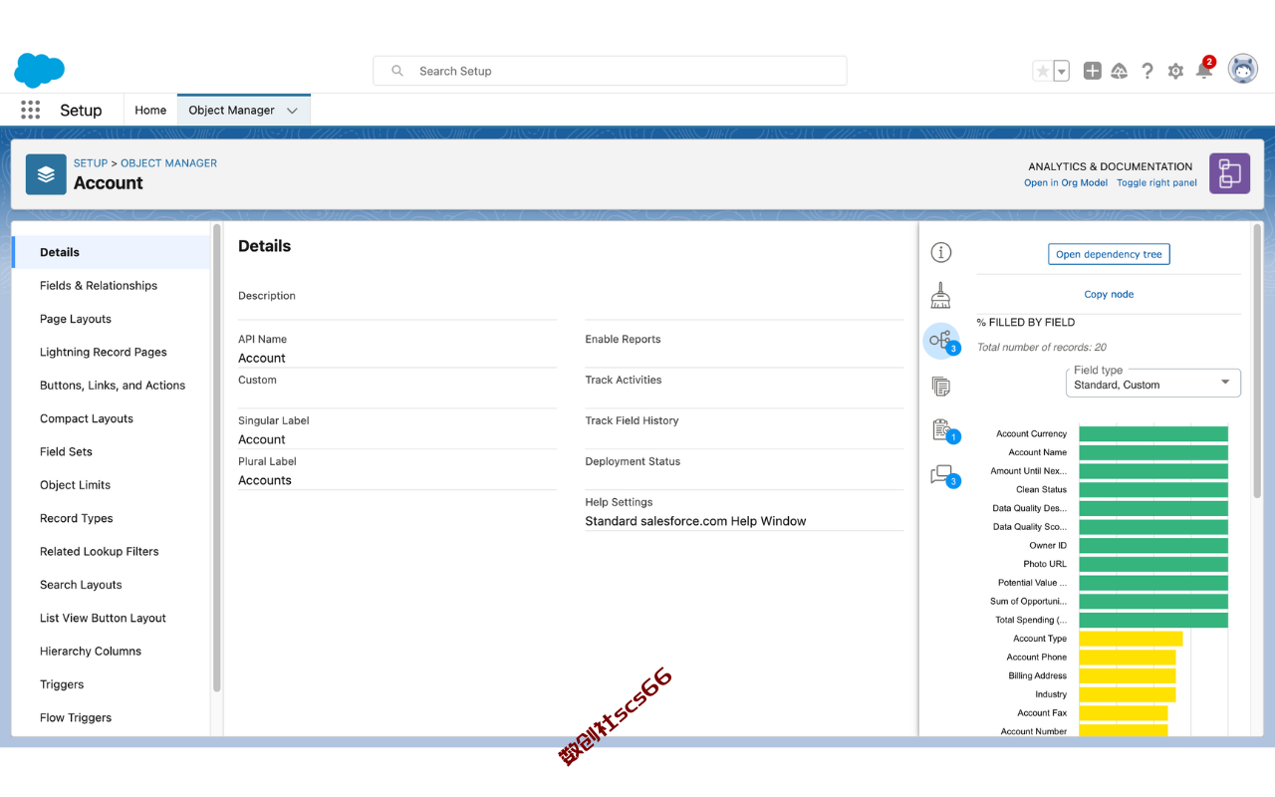Click Total number of records text
This screenshot has height=797, width=1275.
click(1042, 348)
